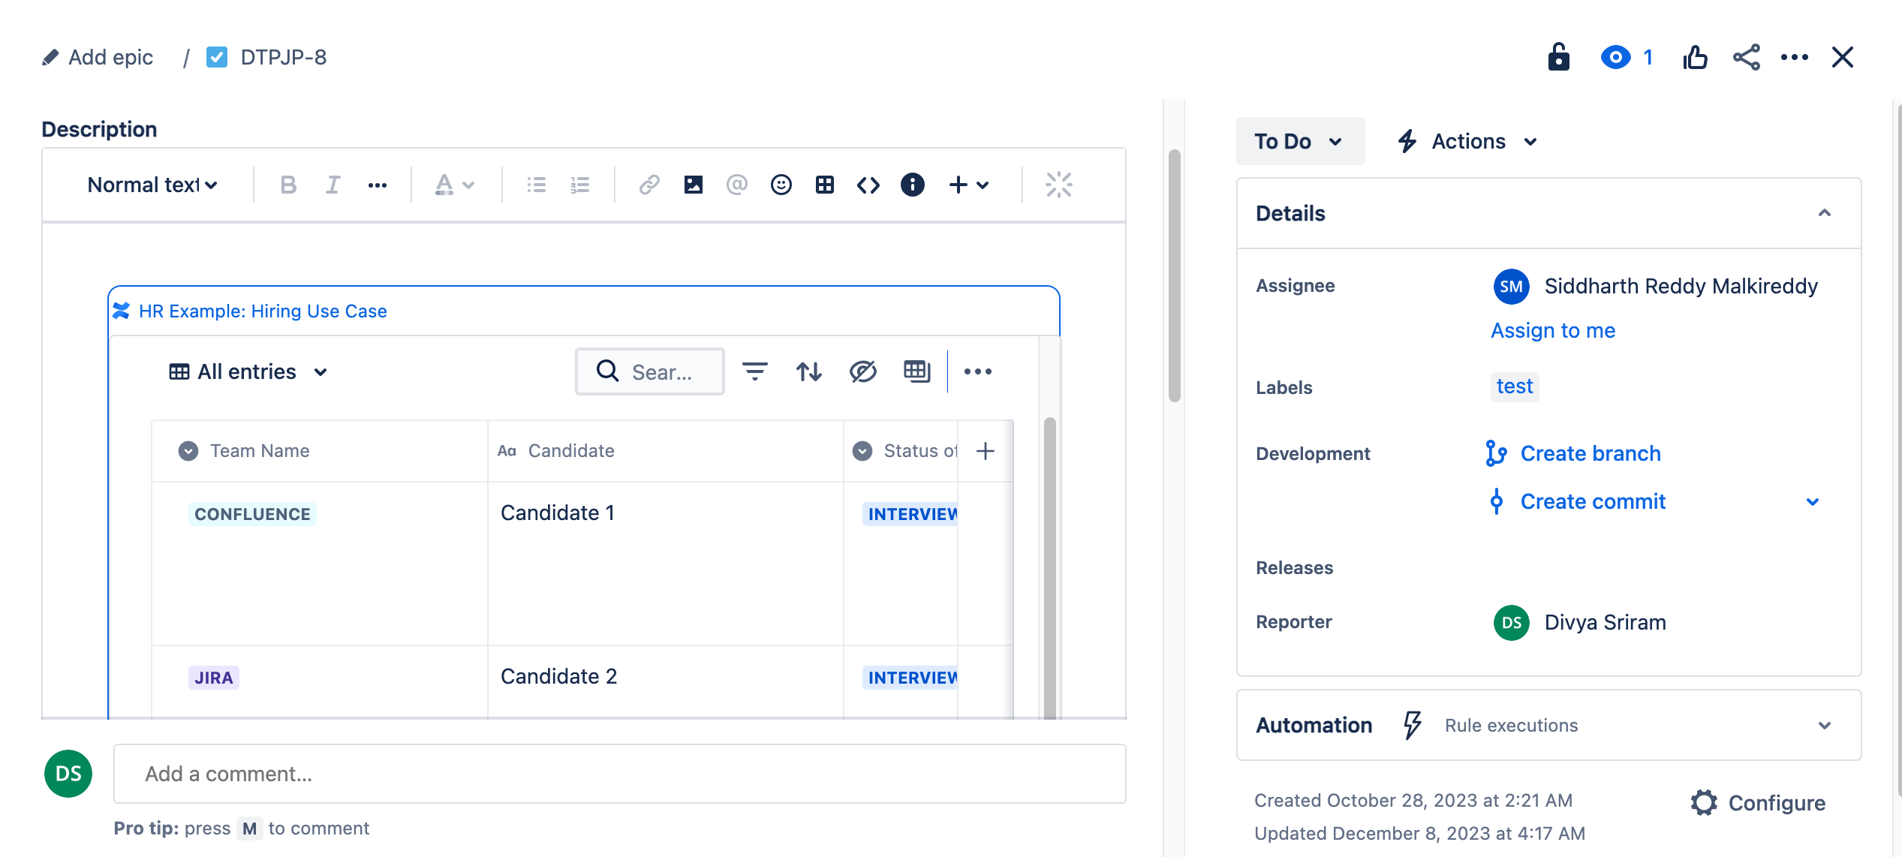
Task: Share the issue
Action: [1747, 57]
